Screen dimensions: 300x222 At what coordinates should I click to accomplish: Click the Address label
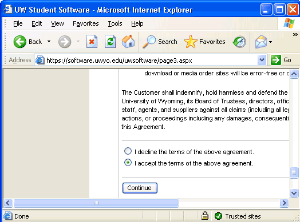pyautogui.click(x=20, y=60)
